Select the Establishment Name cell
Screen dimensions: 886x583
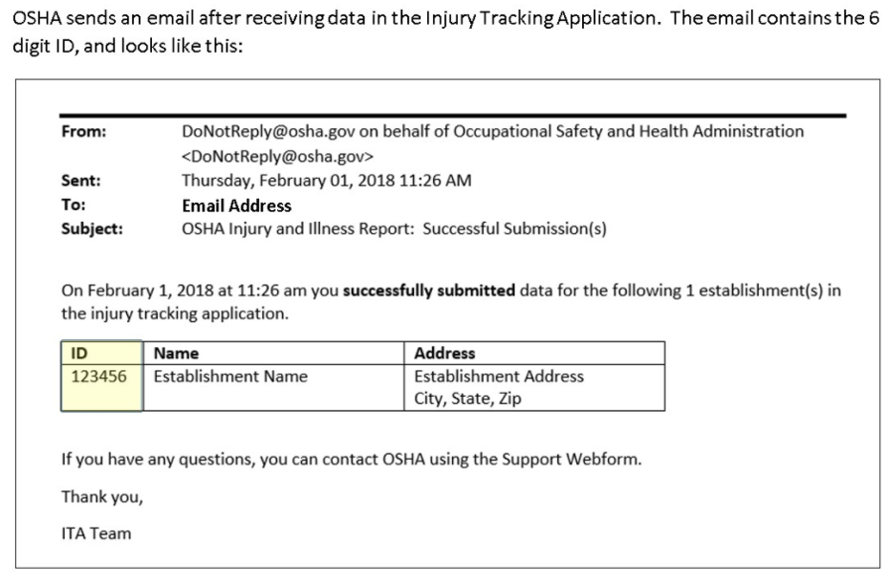coord(230,377)
